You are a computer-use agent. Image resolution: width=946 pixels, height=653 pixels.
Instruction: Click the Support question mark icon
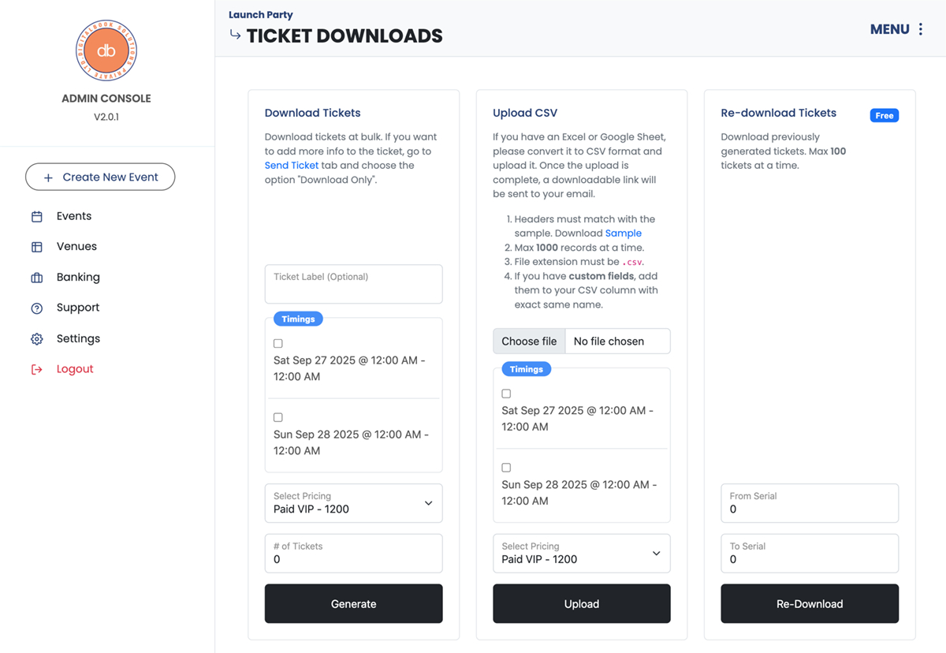click(37, 308)
